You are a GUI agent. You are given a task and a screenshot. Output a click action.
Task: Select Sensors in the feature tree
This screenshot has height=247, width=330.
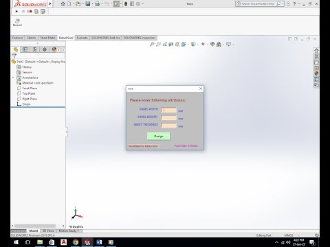click(24, 72)
